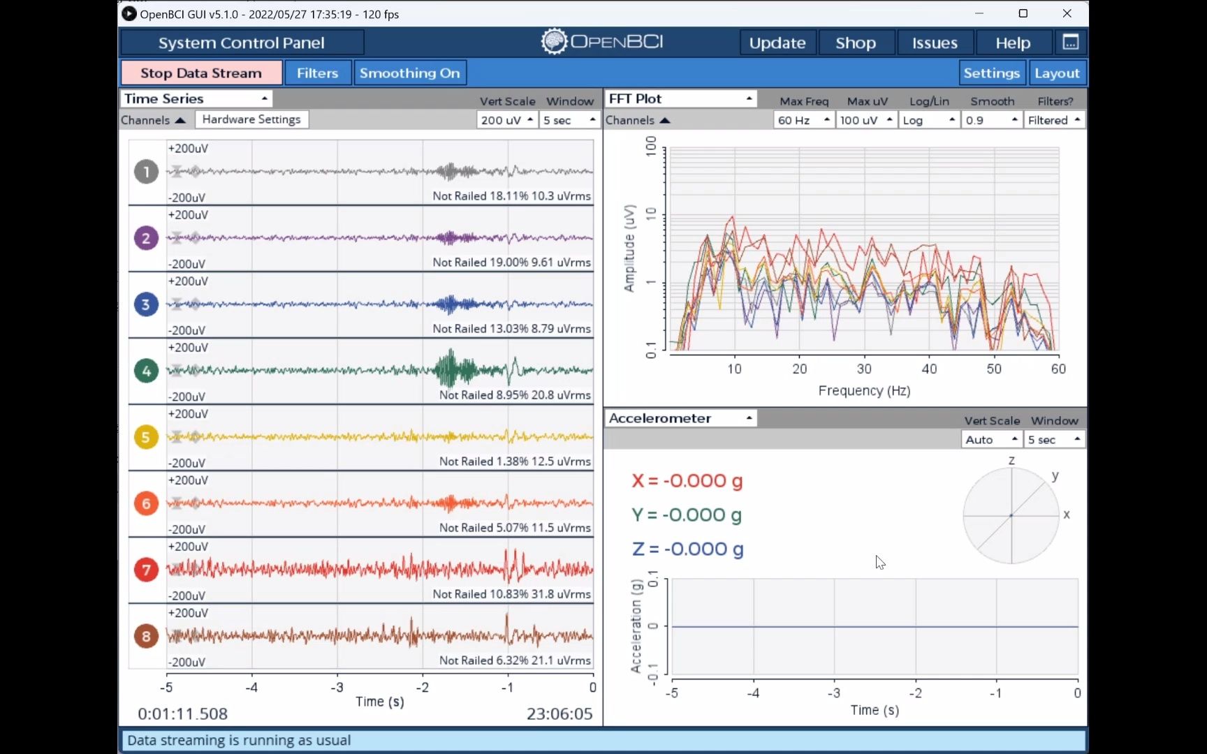Open the Help menu
Viewport: 1207px width, 754px height.
[x=1013, y=43]
